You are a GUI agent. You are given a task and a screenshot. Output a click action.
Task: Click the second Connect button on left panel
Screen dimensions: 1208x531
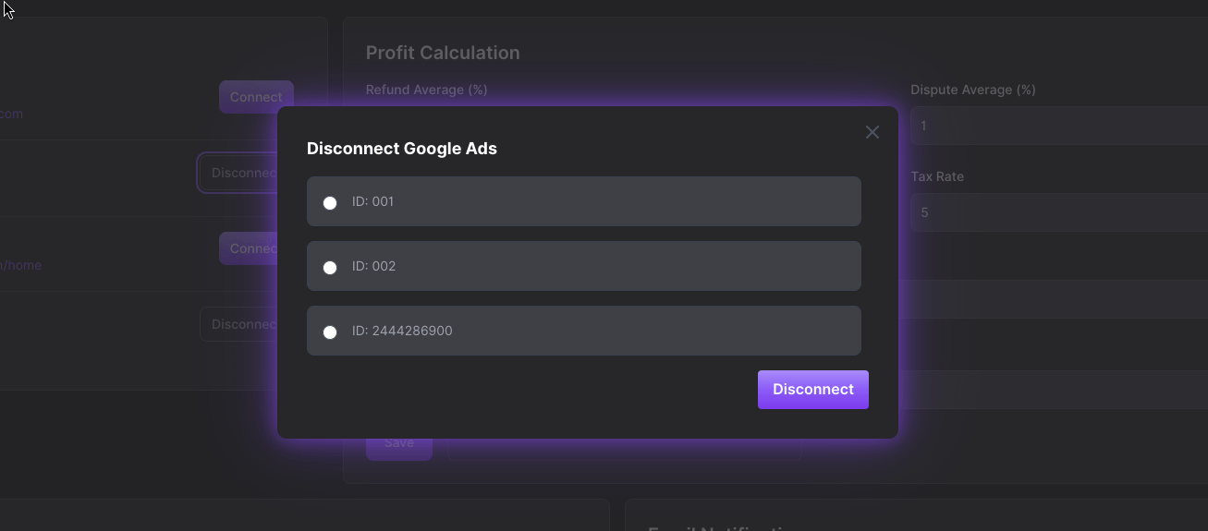(249, 248)
